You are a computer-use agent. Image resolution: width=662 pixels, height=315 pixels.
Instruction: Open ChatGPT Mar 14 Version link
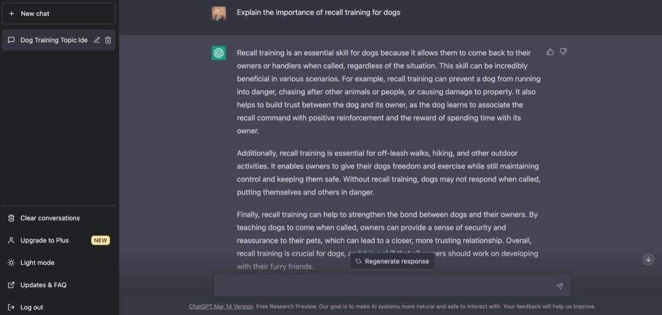[x=220, y=307]
